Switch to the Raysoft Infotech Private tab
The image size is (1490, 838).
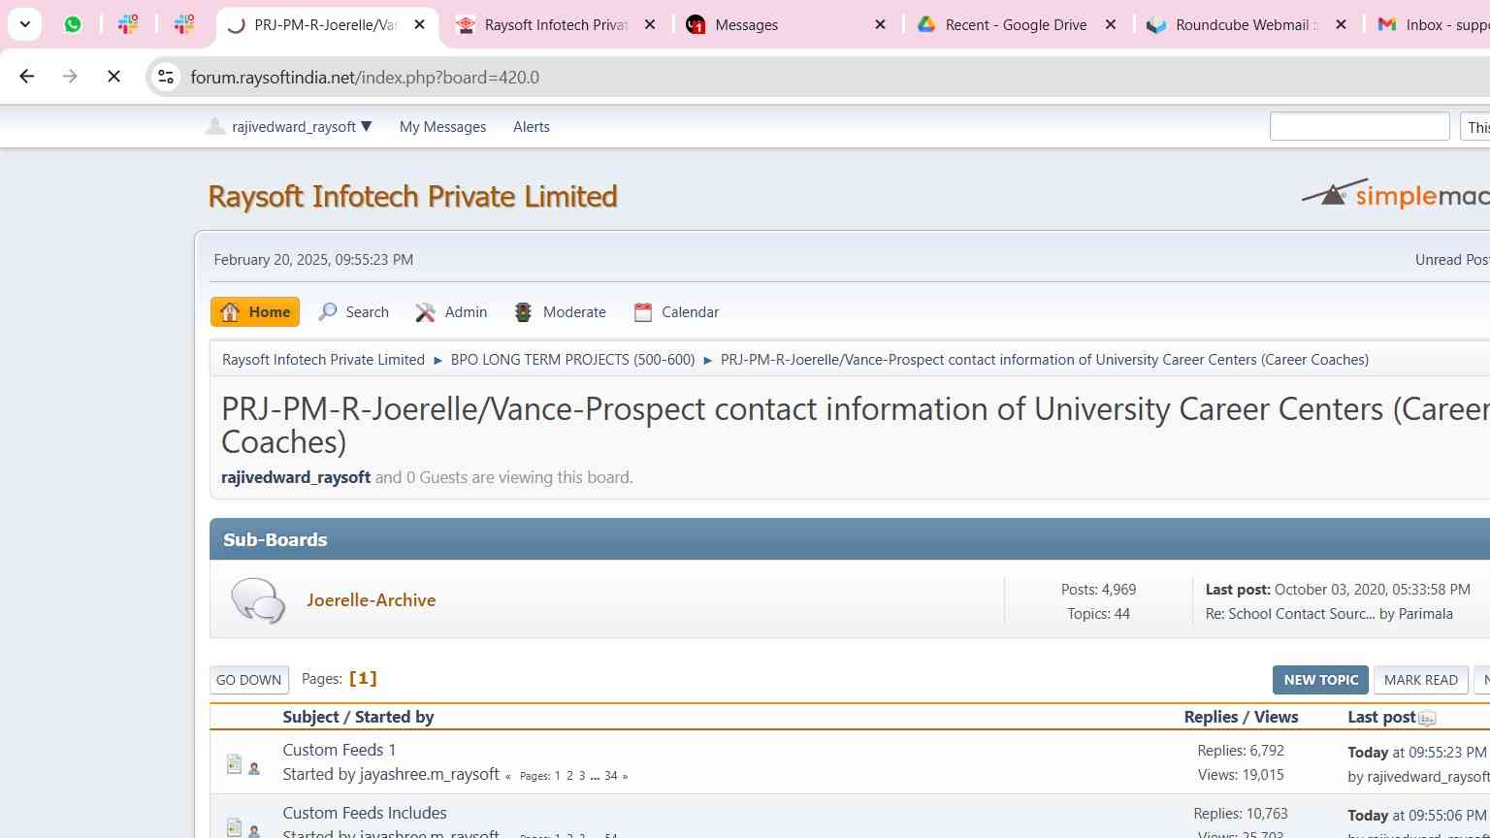click(x=556, y=25)
